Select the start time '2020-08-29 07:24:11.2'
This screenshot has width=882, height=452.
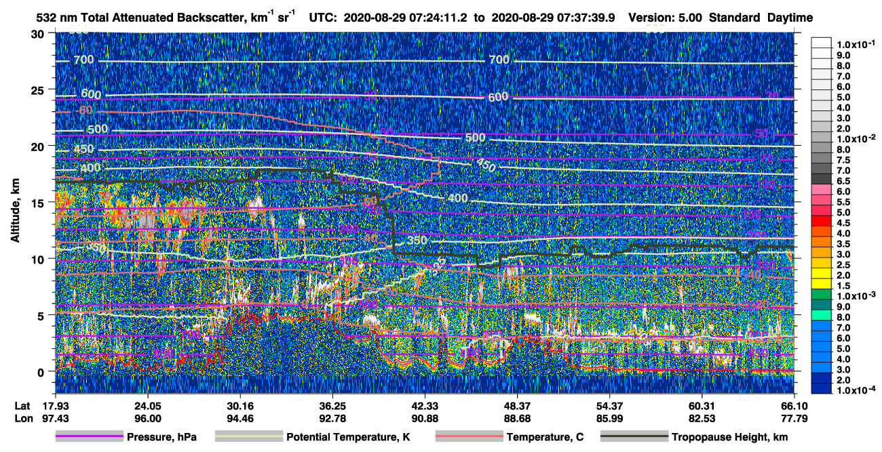point(407,18)
